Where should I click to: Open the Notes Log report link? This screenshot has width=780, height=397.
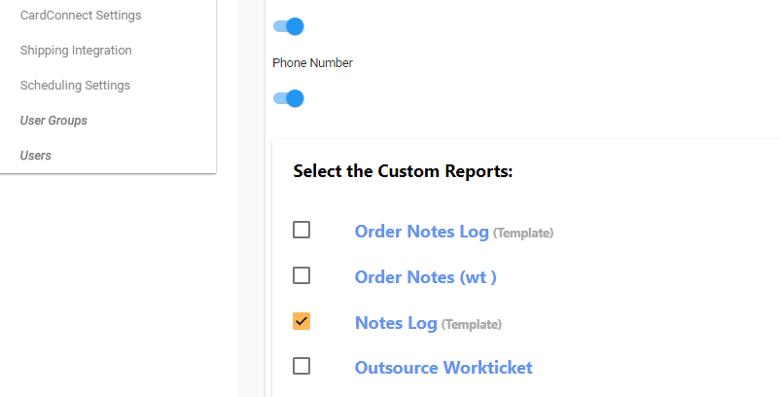[x=396, y=323]
